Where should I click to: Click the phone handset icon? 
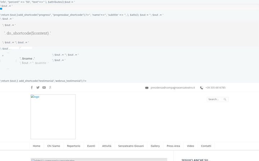coord(201,88)
